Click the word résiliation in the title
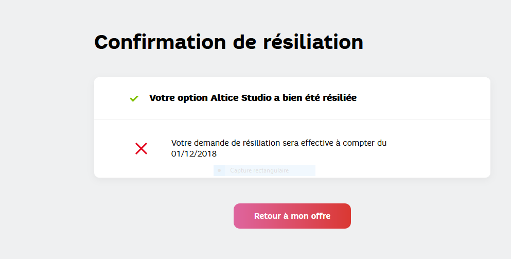 (x=313, y=42)
